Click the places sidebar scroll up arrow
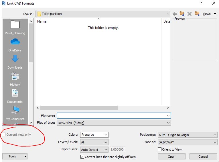 (31, 21)
